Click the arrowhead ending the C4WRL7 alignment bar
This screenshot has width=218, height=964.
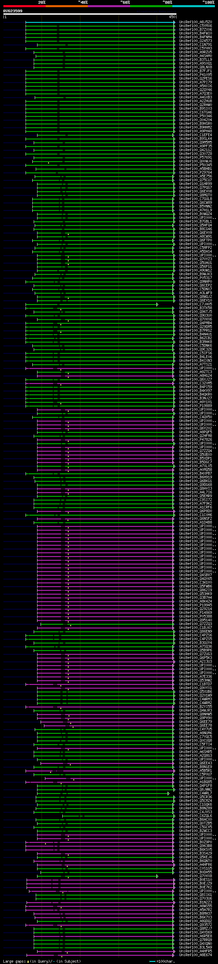[x=168, y=794]
